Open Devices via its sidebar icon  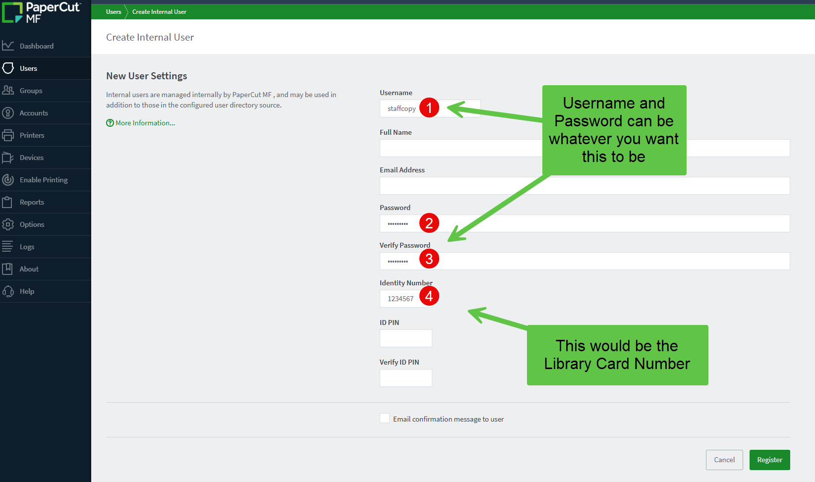tap(8, 158)
